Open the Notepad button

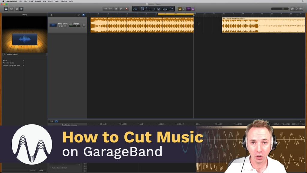click(292, 9)
